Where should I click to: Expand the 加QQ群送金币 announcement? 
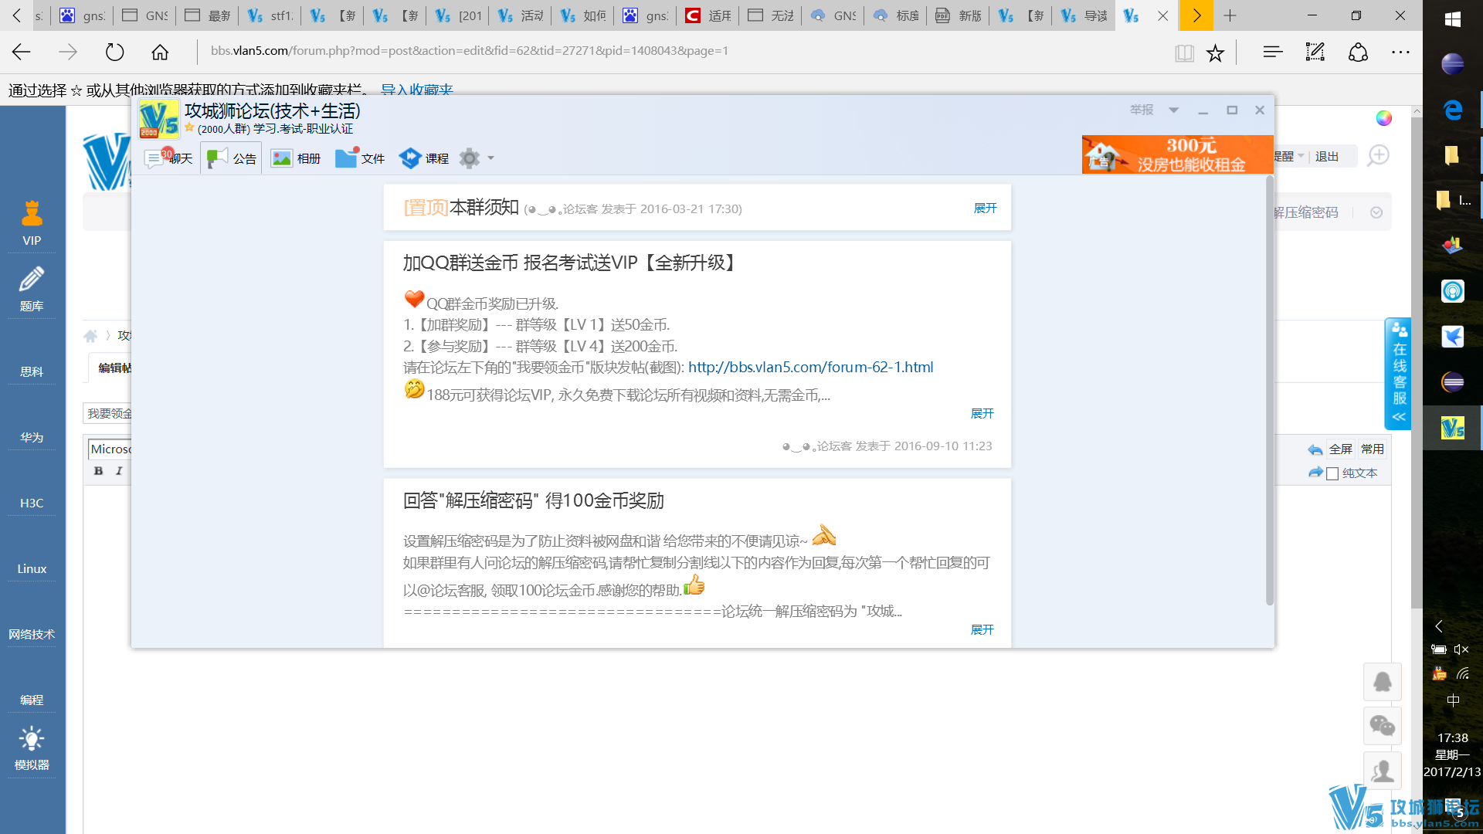point(982,413)
